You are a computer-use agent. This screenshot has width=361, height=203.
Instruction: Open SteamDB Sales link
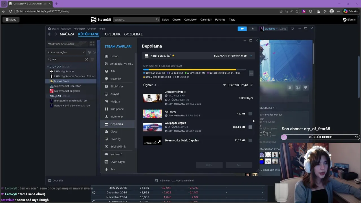165,19
